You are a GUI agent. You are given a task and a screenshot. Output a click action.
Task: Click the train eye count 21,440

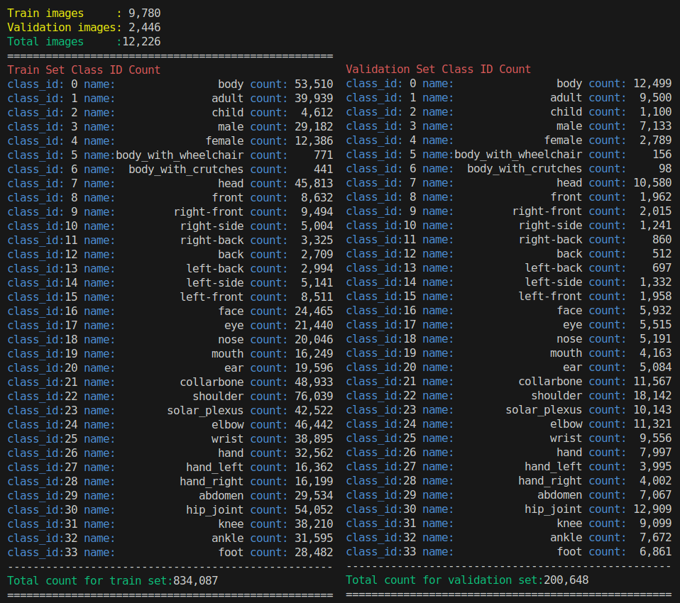click(314, 326)
